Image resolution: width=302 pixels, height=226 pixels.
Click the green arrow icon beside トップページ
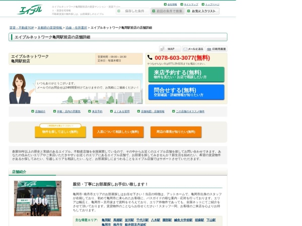pyautogui.click(x=203, y=4)
